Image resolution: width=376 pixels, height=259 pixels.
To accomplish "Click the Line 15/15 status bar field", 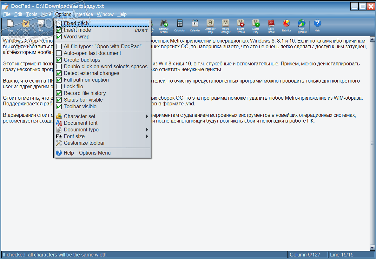I will [x=351, y=255].
